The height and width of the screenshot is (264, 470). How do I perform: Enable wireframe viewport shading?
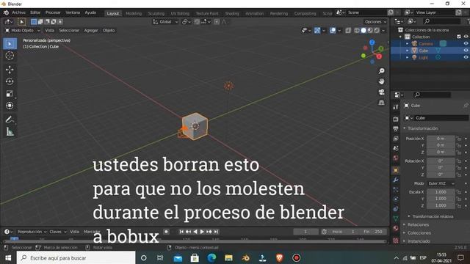click(x=357, y=30)
